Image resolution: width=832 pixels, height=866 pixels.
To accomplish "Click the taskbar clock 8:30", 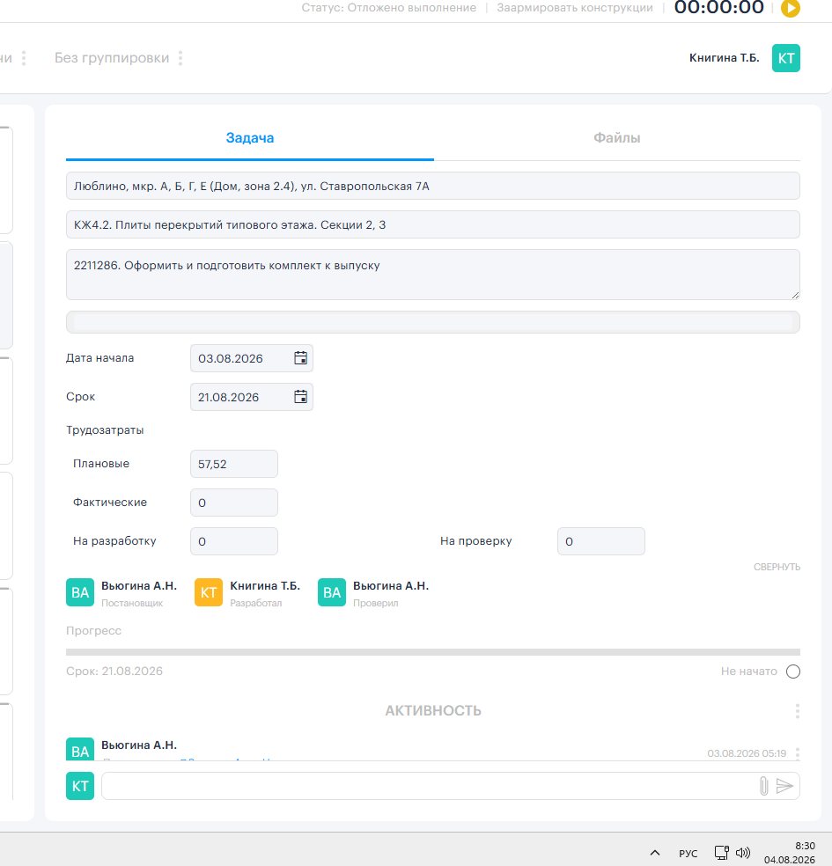I will 805,846.
